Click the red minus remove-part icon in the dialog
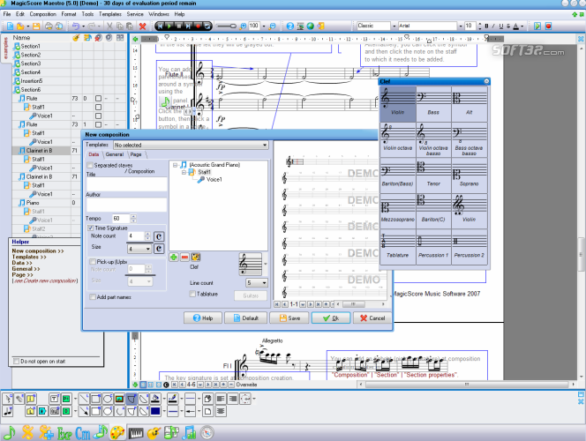 (x=184, y=257)
